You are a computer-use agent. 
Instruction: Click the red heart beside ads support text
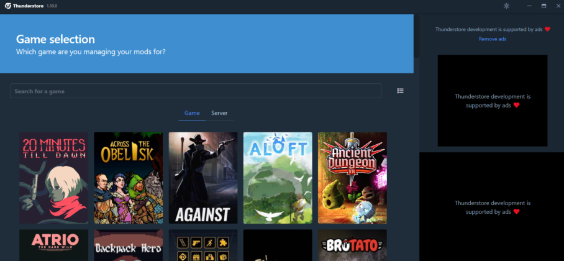pyautogui.click(x=547, y=29)
